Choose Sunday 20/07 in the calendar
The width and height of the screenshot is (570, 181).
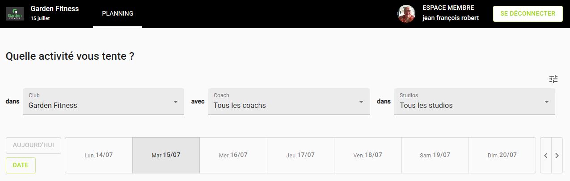(x=502, y=155)
